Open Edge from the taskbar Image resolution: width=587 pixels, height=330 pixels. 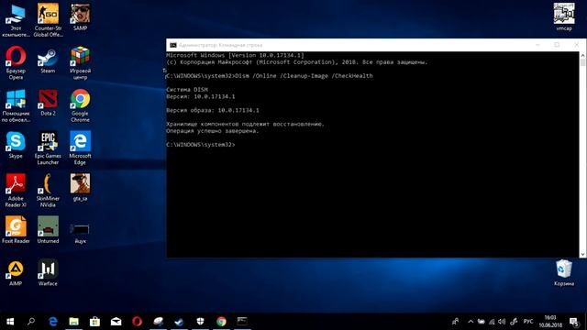(x=53, y=322)
